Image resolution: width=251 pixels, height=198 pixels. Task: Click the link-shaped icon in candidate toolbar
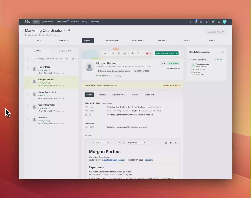click(138, 53)
